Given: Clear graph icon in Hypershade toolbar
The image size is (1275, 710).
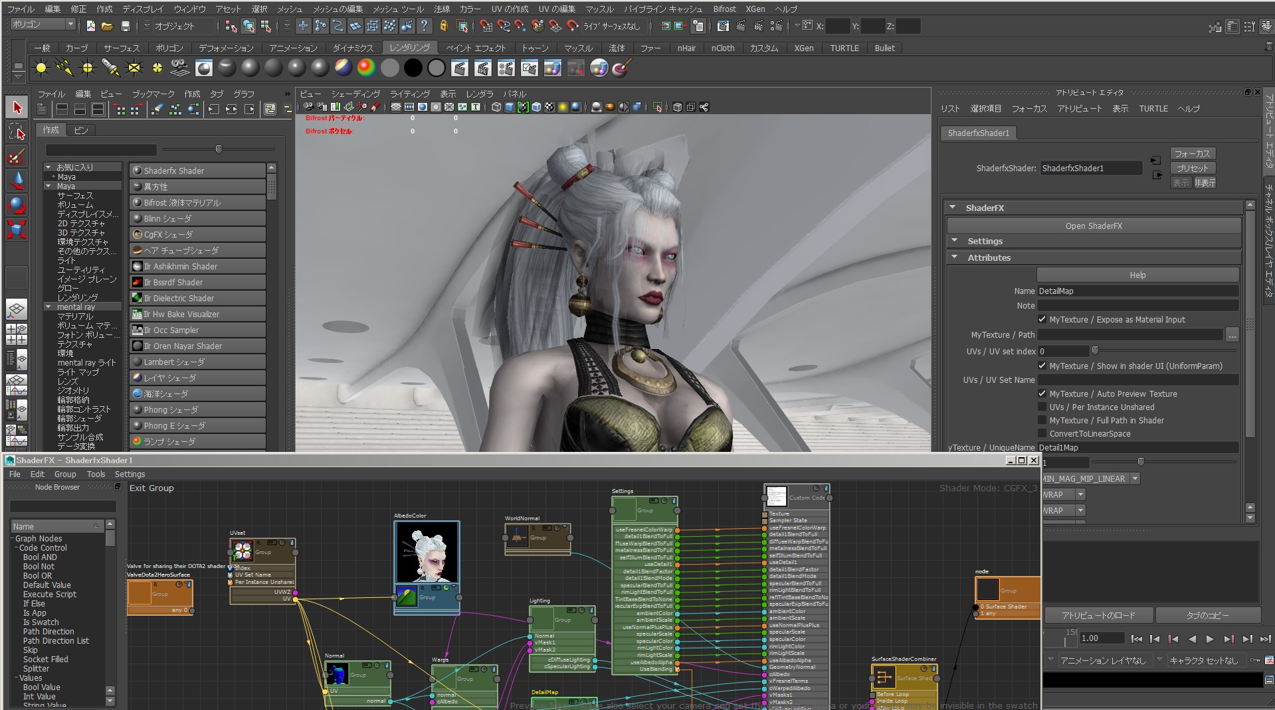Looking at the screenshot, I should tap(157, 109).
